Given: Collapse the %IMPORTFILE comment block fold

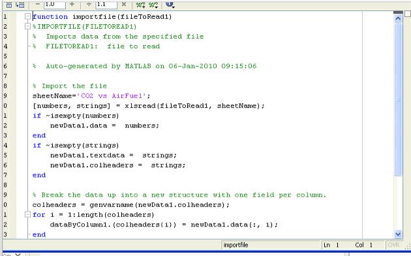Looking at the screenshot, I should [x=27, y=26].
